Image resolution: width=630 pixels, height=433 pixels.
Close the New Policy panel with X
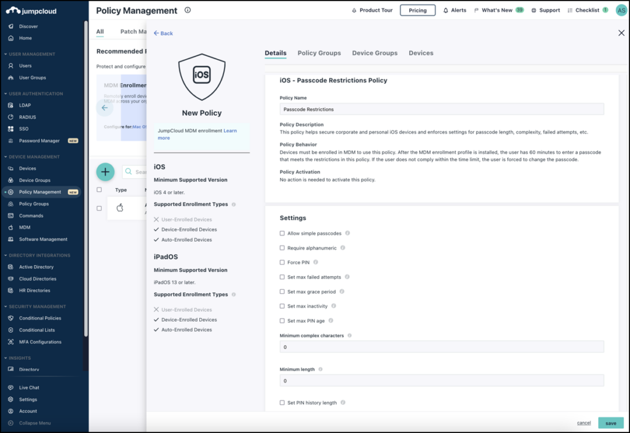[621, 33]
